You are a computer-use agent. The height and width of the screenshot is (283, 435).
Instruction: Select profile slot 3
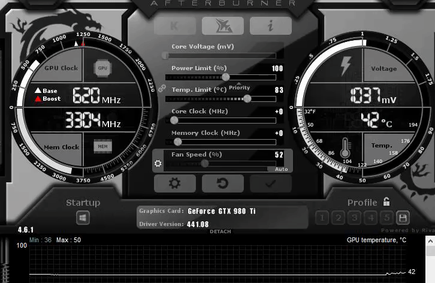click(355, 218)
